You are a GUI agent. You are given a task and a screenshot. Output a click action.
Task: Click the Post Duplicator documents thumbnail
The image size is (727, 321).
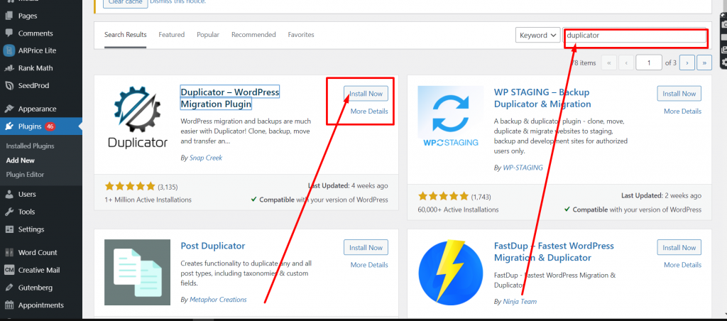137,272
